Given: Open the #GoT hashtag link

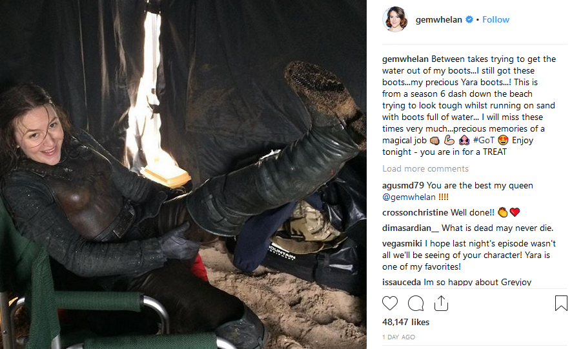Looking at the screenshot, I should pyautogui.click(x=484, y=141).
